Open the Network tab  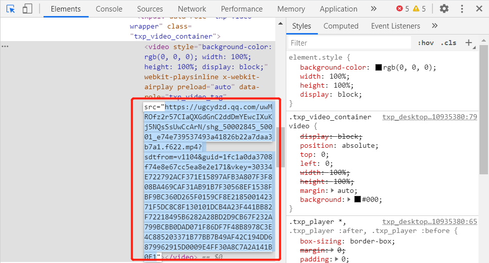[192, 9]
